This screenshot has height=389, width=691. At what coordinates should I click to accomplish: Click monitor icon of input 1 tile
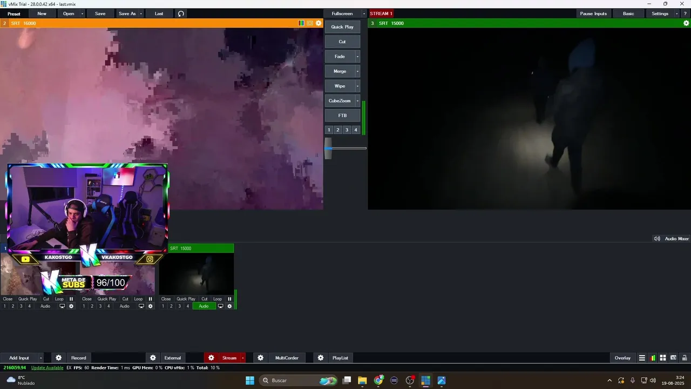(62, 306)
